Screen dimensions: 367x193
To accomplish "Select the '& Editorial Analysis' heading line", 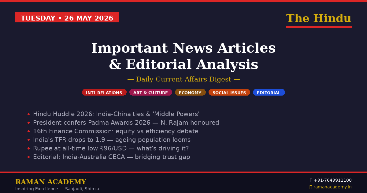I will [183, 65].
